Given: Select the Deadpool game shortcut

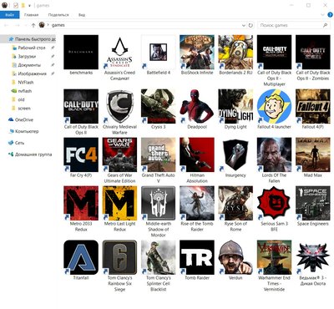Looking at the screenshot, I should (197, 106).
